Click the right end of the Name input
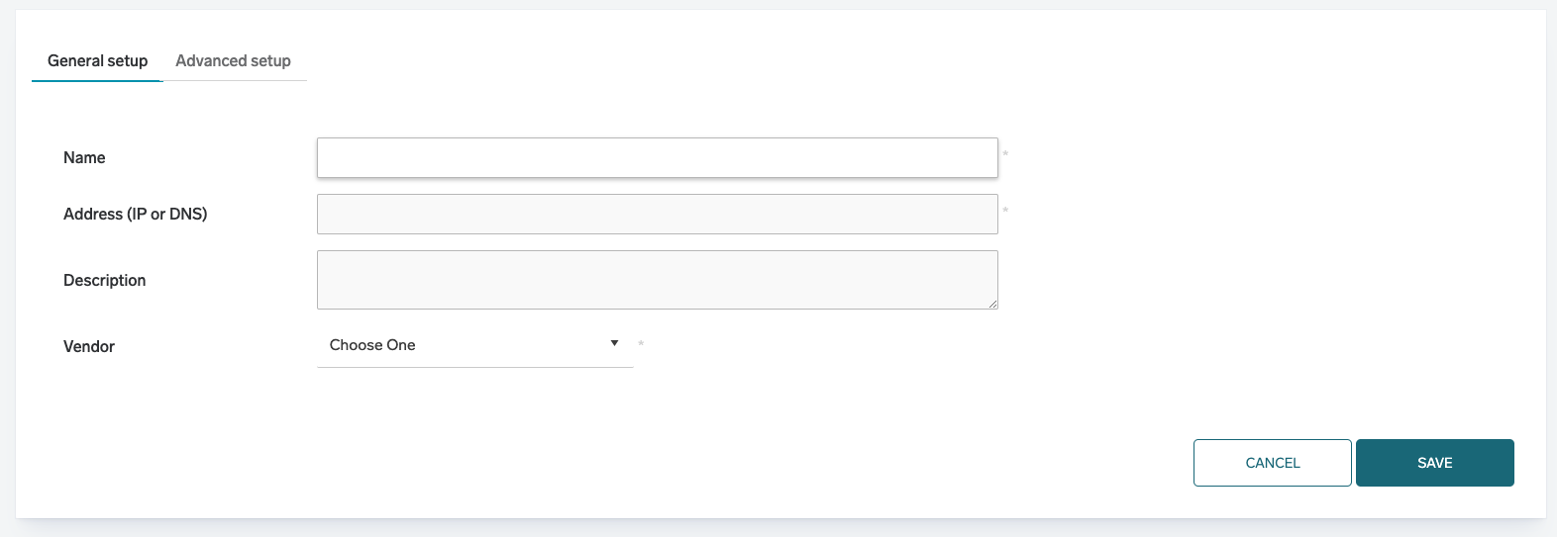 (981, 158)
